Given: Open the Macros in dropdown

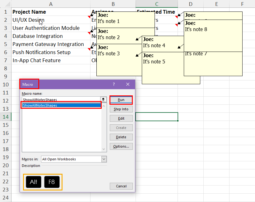Looking at the screenshot, I should pos(104,159).
